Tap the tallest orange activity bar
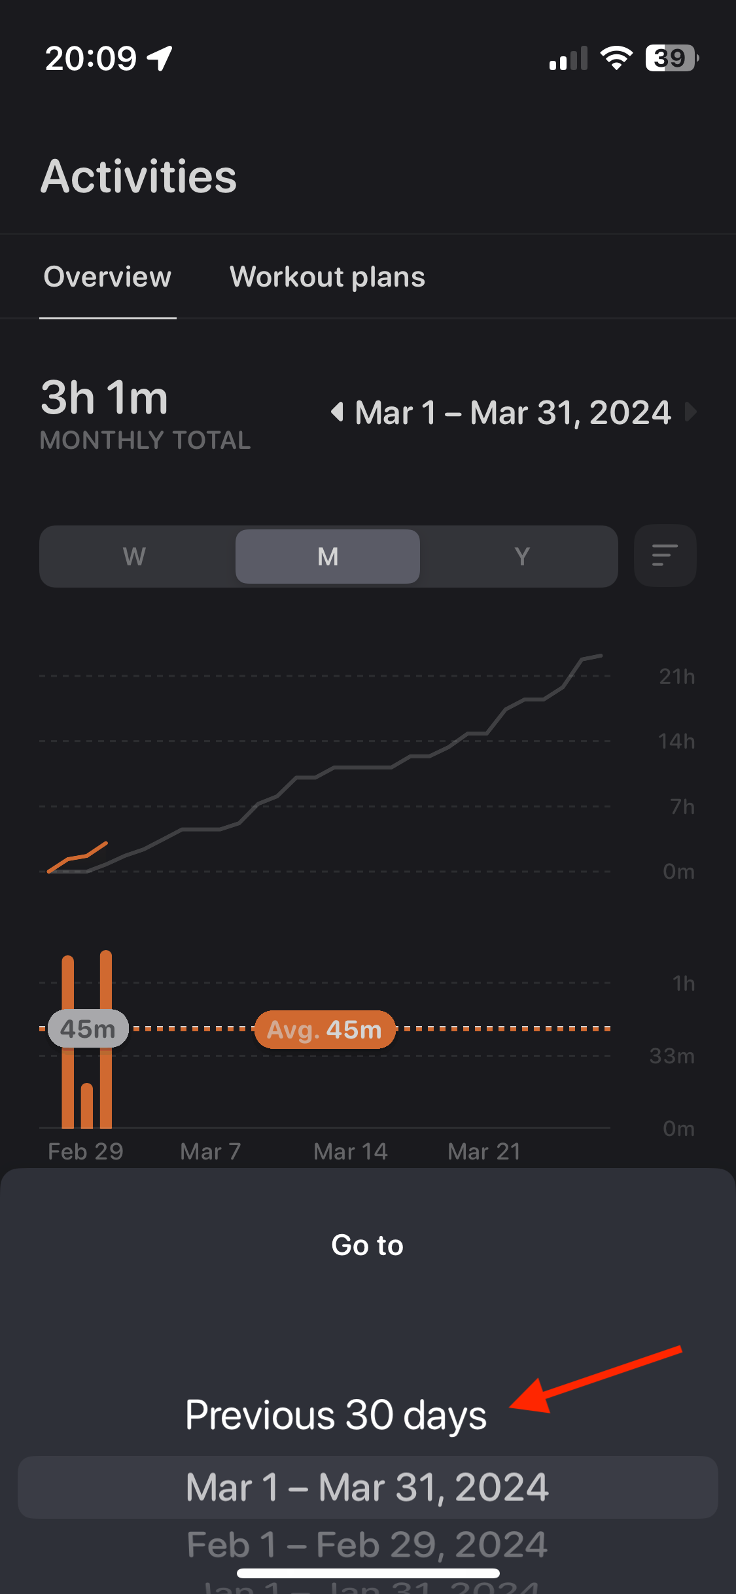The image size is (736, 1594). coord(106,1039)
